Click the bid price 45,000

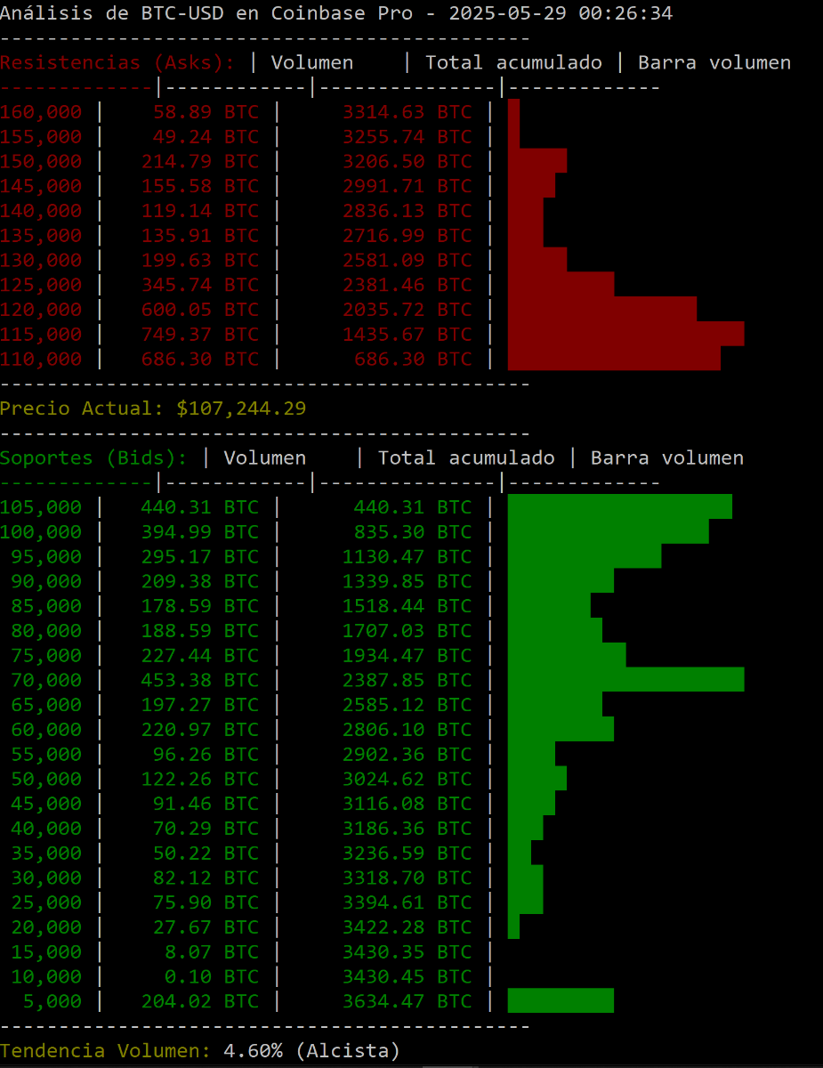click(46, 804)
